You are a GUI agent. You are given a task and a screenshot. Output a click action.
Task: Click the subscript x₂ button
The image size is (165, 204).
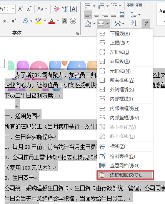(5, 21)
